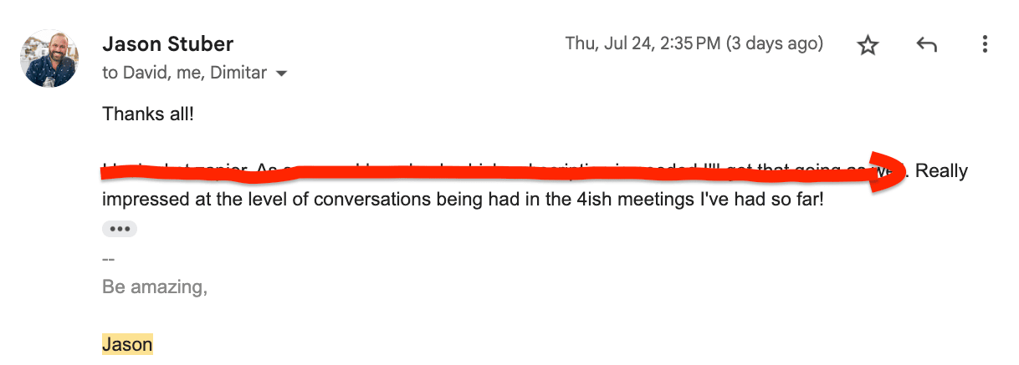This screenshot has width=1019, height=365.
Task: Click the "--" signature separator
Action: [x=109, y=259]
